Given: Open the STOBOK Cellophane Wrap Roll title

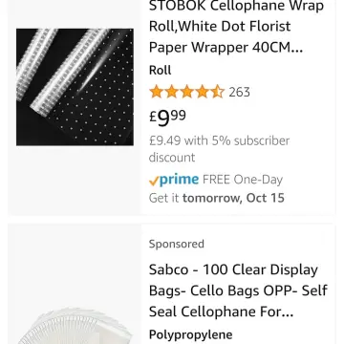Looking at the screenshot, I should click(236, 27).
